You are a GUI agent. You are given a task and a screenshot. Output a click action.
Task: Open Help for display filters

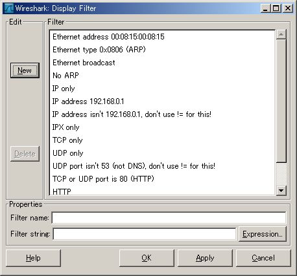tap(33, 258)
